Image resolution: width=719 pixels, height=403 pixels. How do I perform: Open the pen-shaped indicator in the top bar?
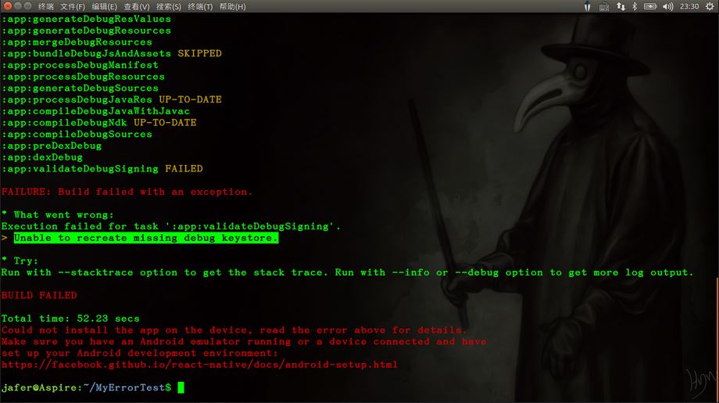[587, 6]
